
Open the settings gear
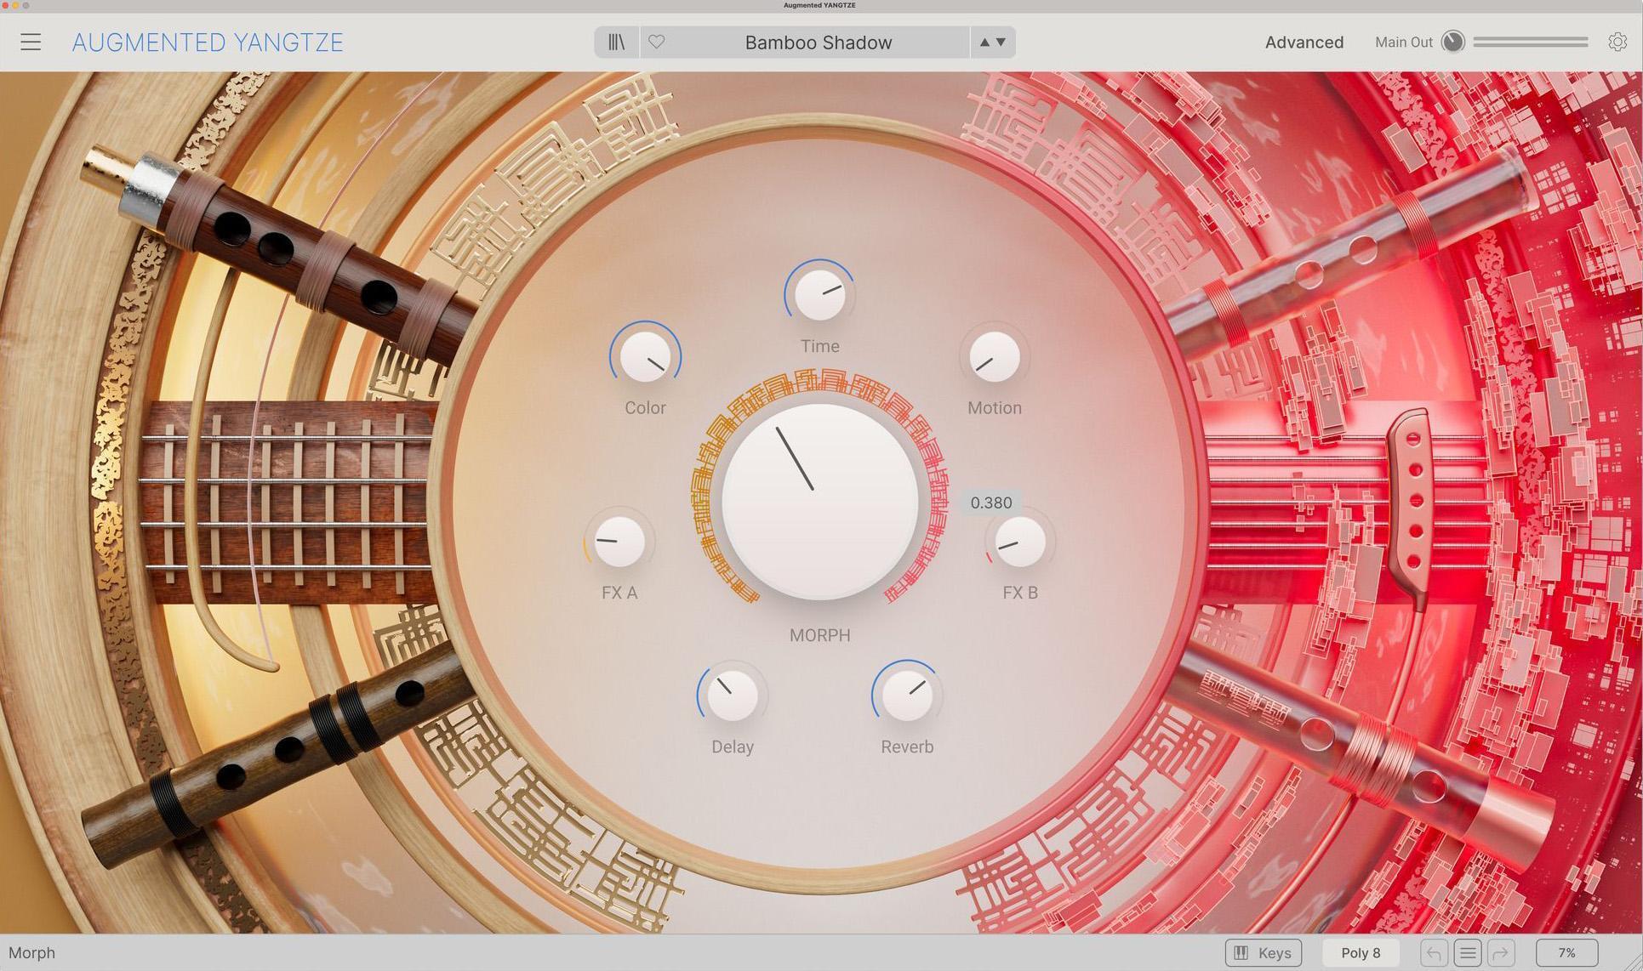[1616, 42]
